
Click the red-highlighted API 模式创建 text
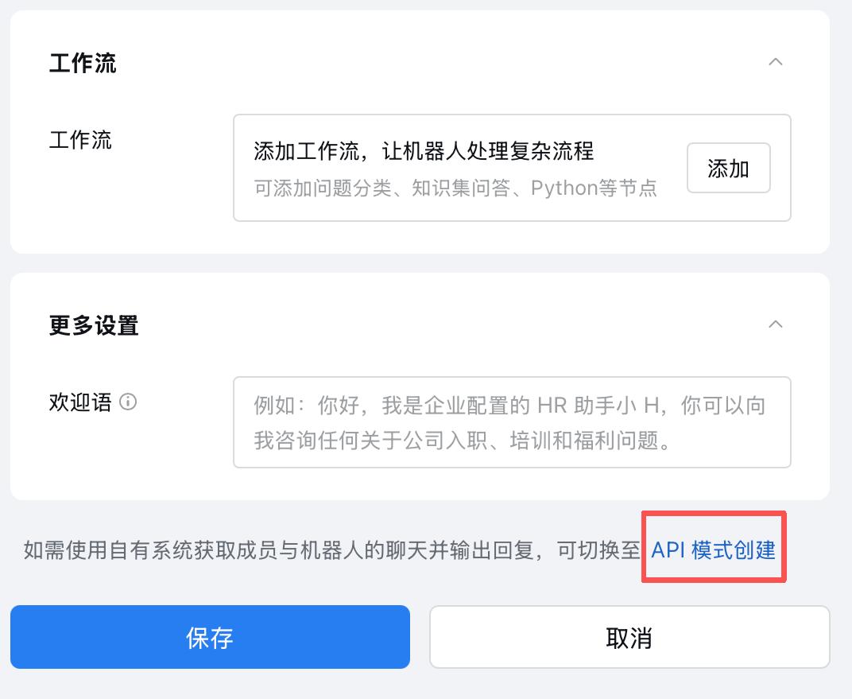(x=712, y=548)
